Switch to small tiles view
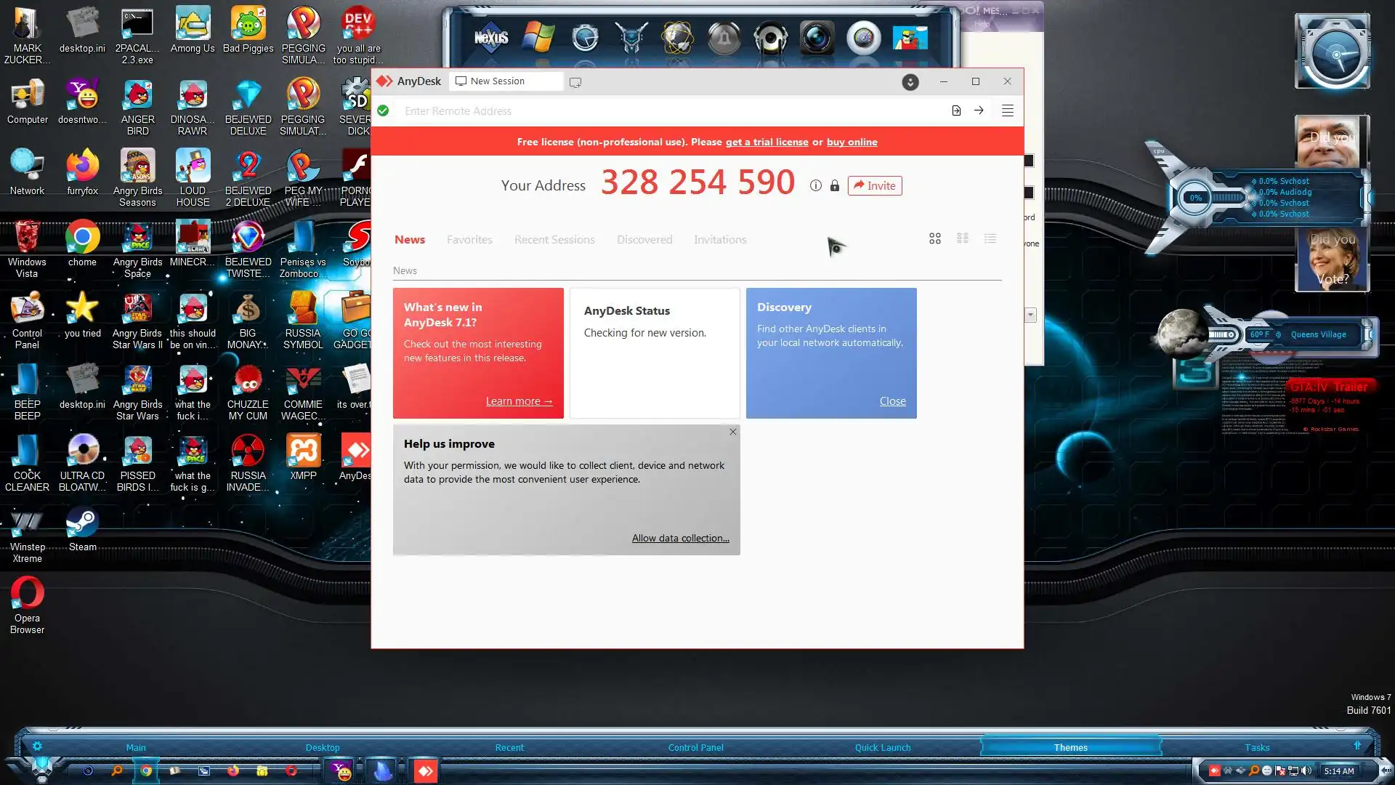 [x=963, y=238]
